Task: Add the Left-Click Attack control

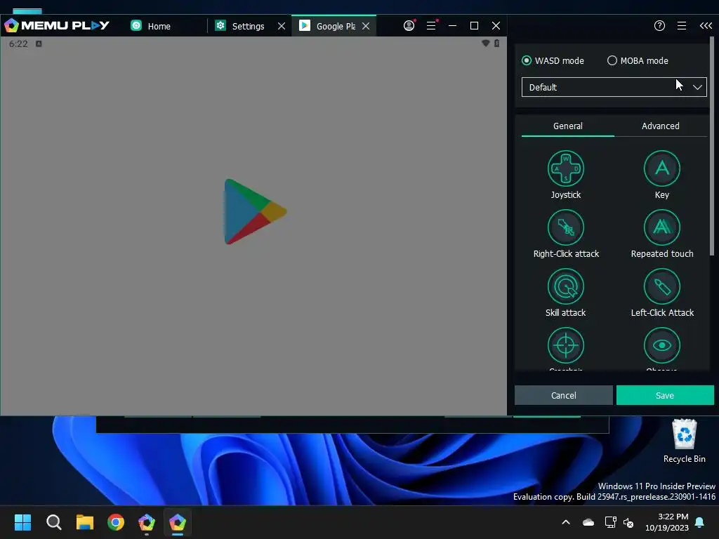Action: point(661,286)
